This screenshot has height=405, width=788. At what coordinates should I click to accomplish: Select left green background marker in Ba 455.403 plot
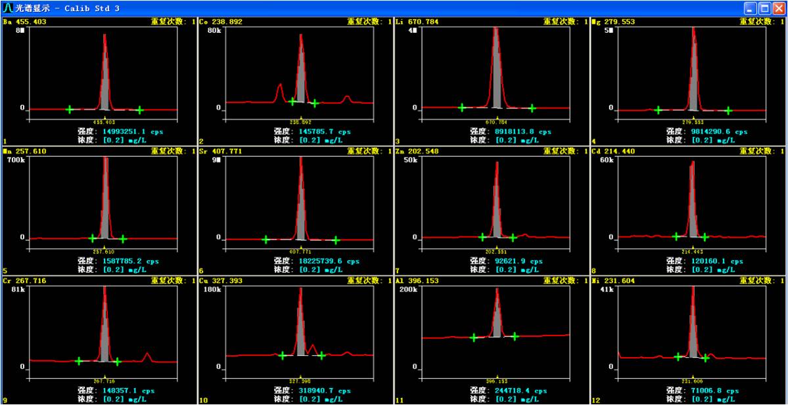click(x=69, y=110)
